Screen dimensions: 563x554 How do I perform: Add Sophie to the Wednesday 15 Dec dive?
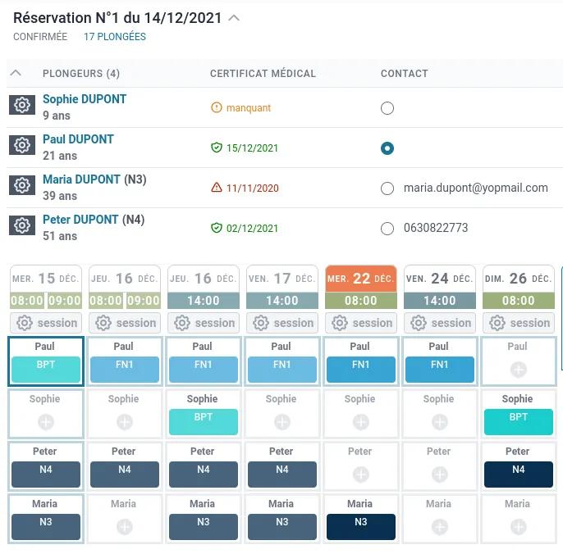pos(46,421)
